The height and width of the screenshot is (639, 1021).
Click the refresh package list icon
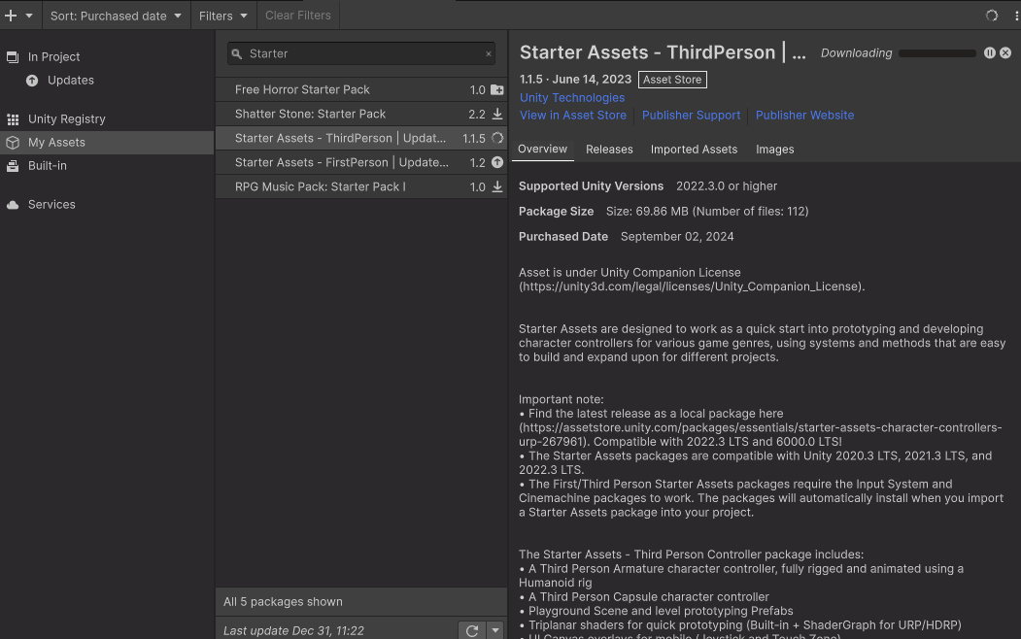(472, 630)
